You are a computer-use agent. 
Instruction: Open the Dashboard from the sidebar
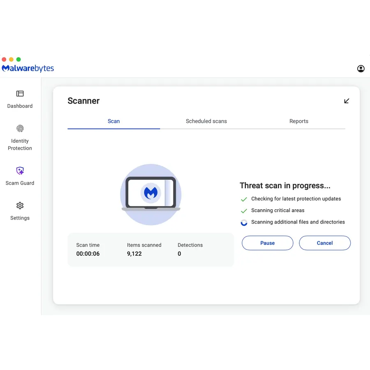(x=20, y=99)
